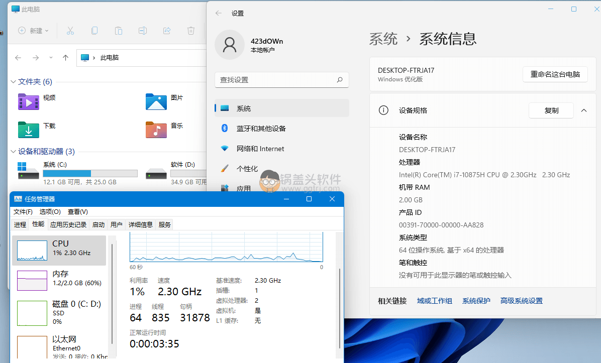
Task: Select 个性化 in Settings sidebar
Action: click(282, 169)
